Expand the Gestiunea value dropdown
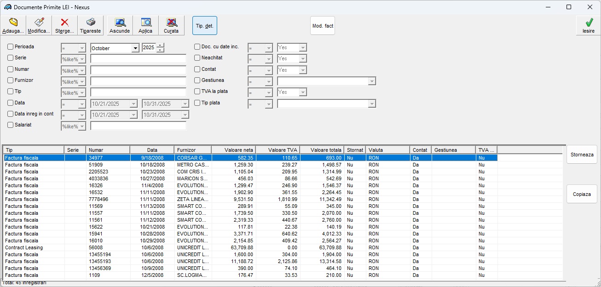Viewport: 601px width, 287px height. click(372, 81)
